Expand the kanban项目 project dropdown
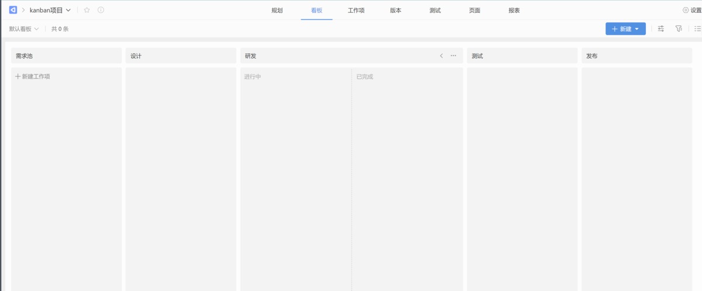702x291 pixels. click(x=68, y=10)
